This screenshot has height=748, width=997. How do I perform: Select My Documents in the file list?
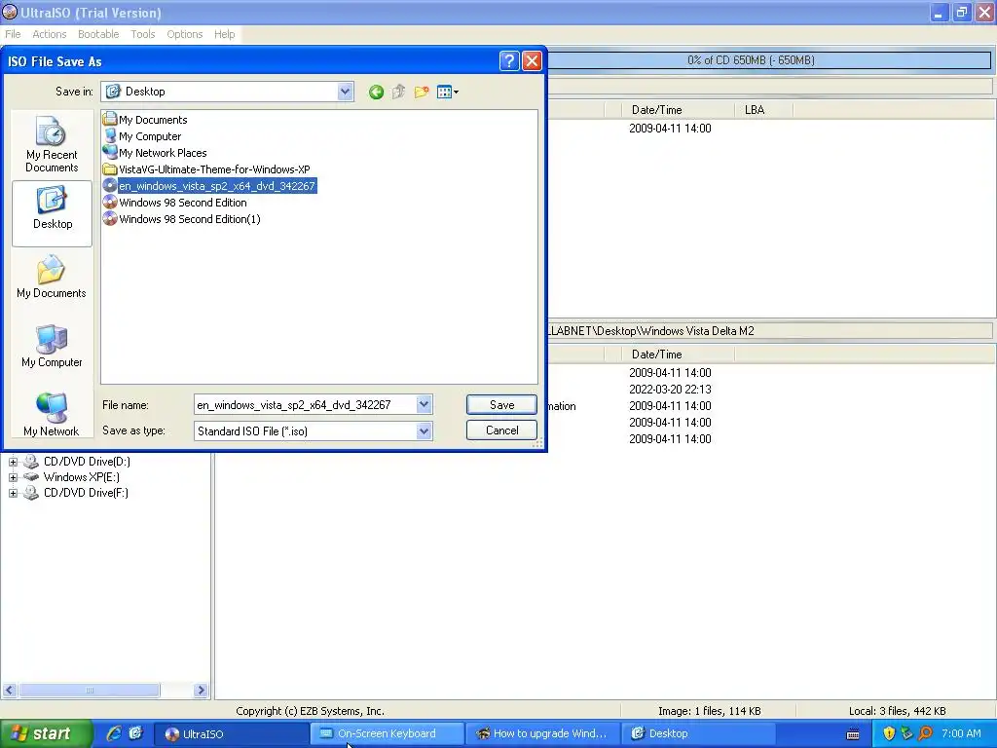pos(145,120)
